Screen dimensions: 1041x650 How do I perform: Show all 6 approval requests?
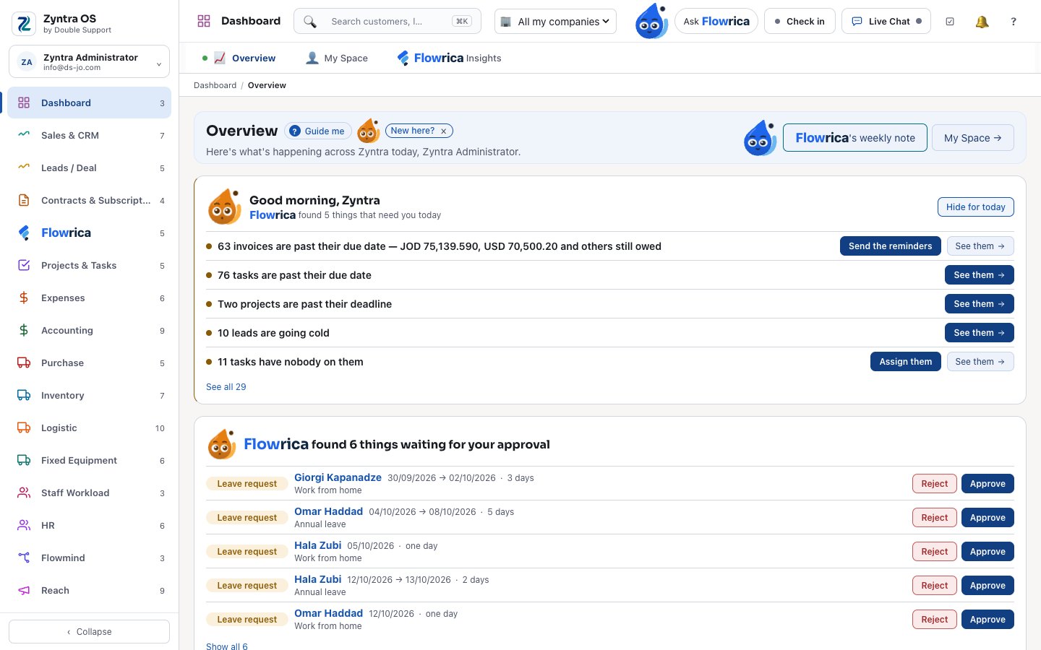(226, 646)
